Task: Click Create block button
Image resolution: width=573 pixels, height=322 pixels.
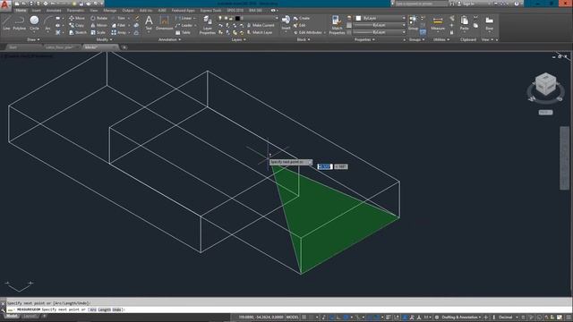Action: click(302, 18)
